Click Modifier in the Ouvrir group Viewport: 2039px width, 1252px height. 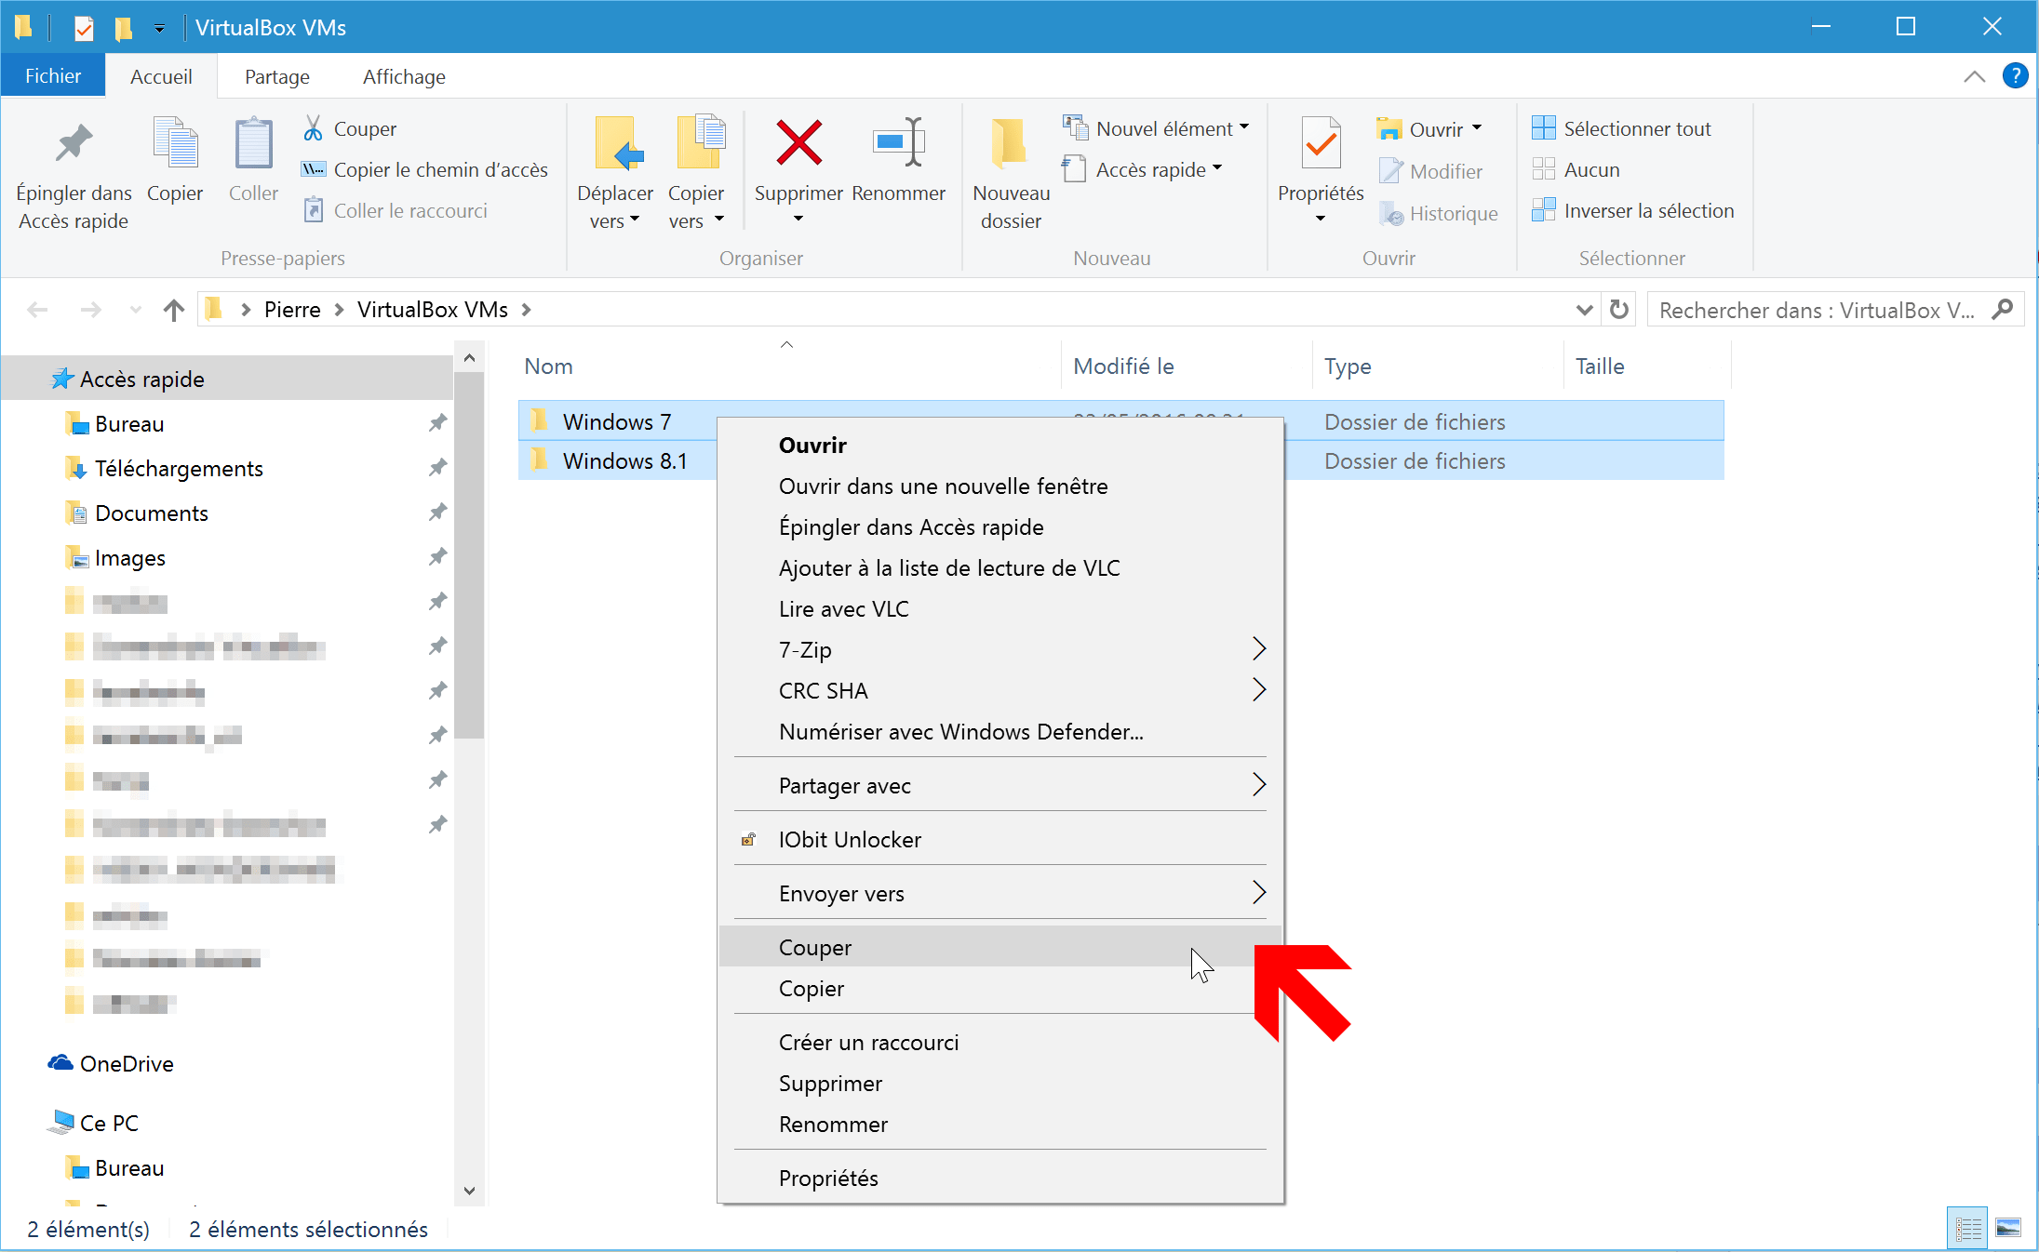pyautogui.click(x=1431, y=171)
